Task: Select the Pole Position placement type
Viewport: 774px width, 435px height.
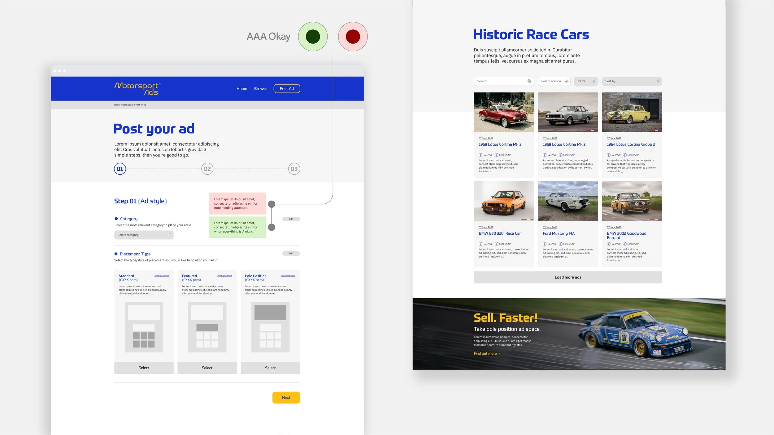Action: pos(270,368)
